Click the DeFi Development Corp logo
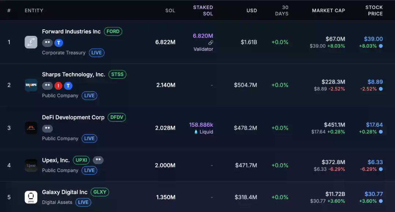 pos(31,128)
